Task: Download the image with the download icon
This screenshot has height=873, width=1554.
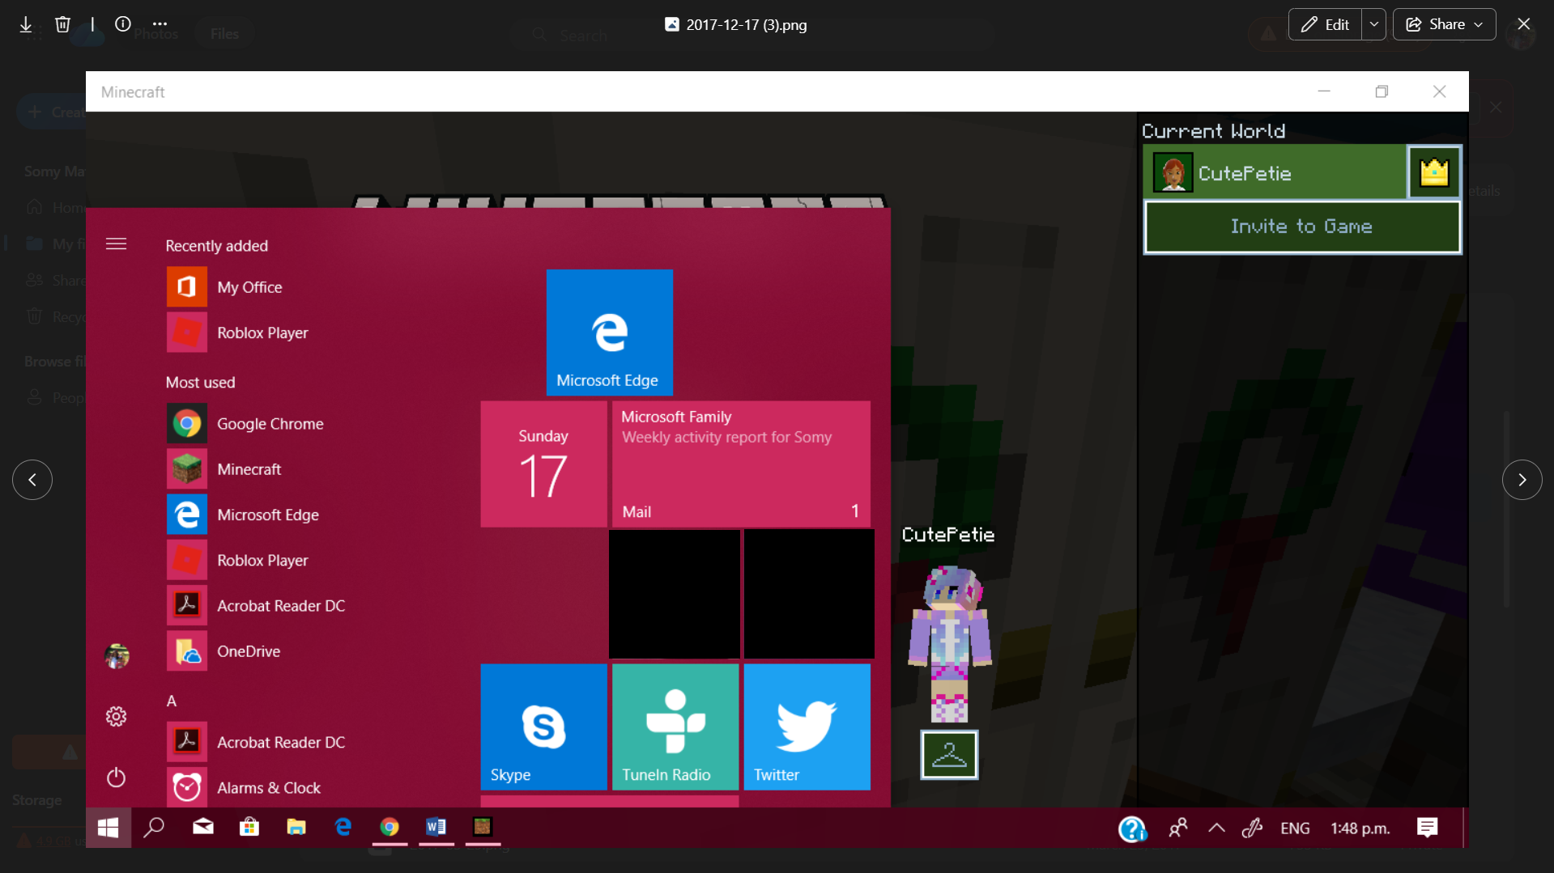Action: tap(26, 24)
